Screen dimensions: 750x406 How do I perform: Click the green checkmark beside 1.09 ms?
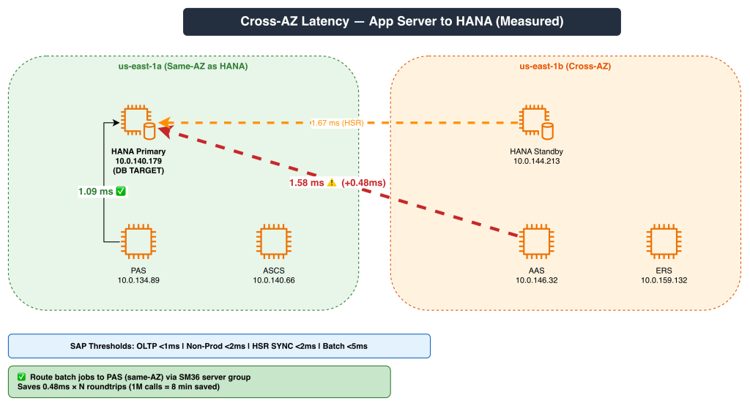pos(121,192)
